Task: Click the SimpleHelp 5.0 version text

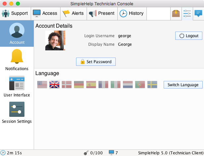Action: pos(171,153)
